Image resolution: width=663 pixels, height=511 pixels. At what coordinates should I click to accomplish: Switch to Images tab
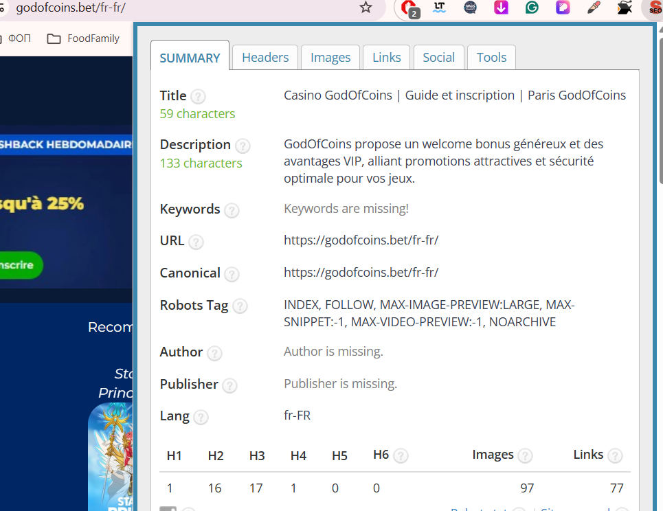click(330, 57)
